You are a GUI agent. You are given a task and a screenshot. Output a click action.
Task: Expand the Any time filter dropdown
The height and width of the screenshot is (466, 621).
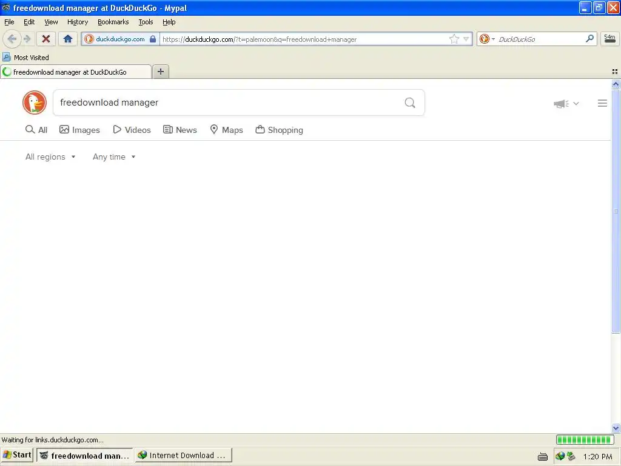tap(114, 157)
